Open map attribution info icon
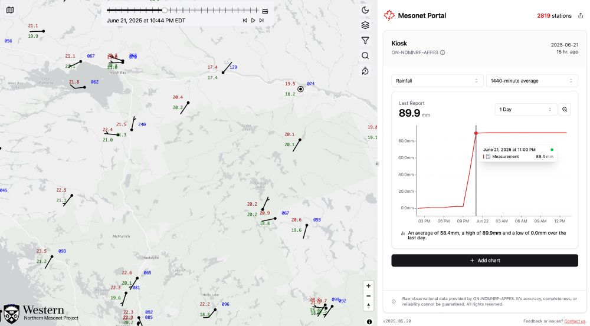Image resolution: width=590 pixels, height=326 pixels. (369, 322)
